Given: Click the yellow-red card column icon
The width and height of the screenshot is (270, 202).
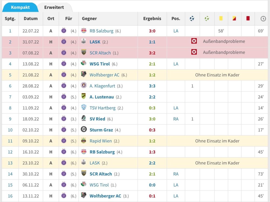Looking at the screenshot, I should [234, 18].
